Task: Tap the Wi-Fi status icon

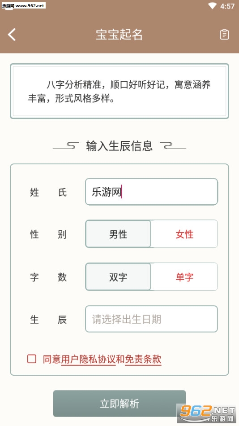Action: (213, 6)
